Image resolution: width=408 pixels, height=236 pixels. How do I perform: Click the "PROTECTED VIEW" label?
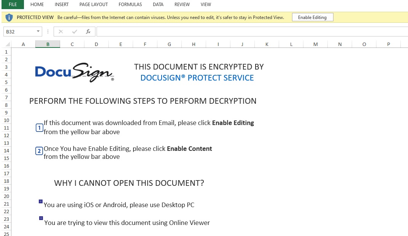coord(35,17)
